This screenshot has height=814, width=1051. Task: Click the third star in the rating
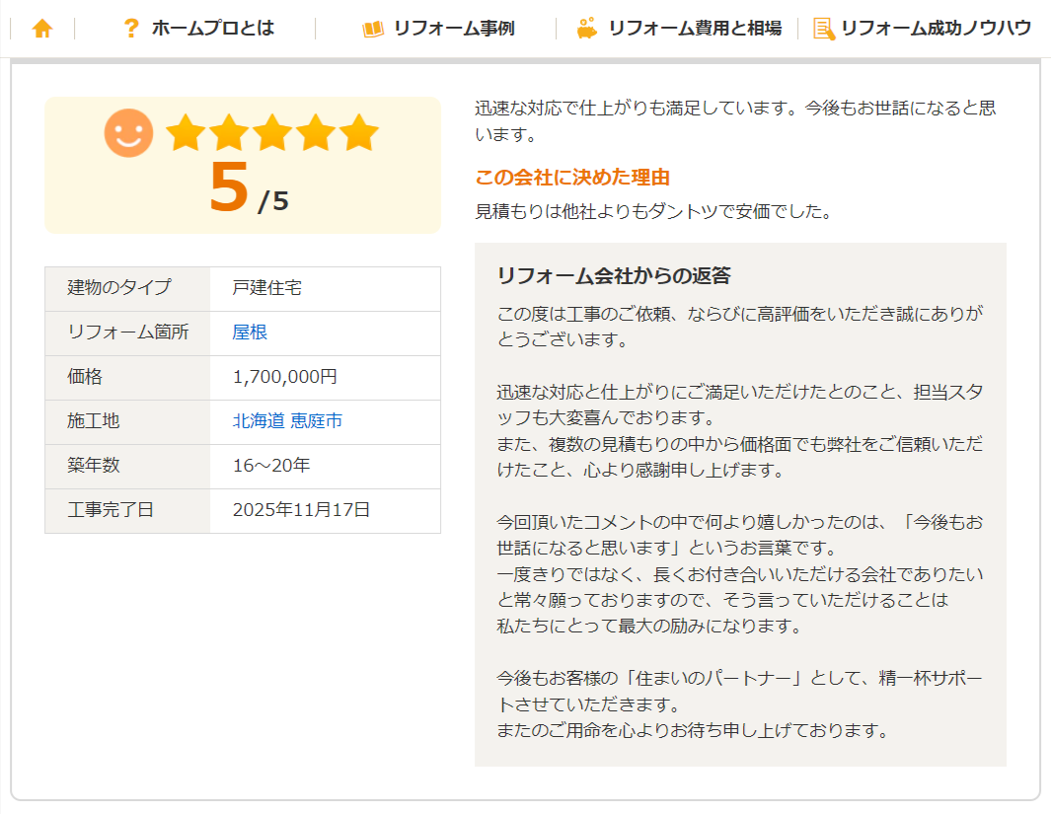272,133
